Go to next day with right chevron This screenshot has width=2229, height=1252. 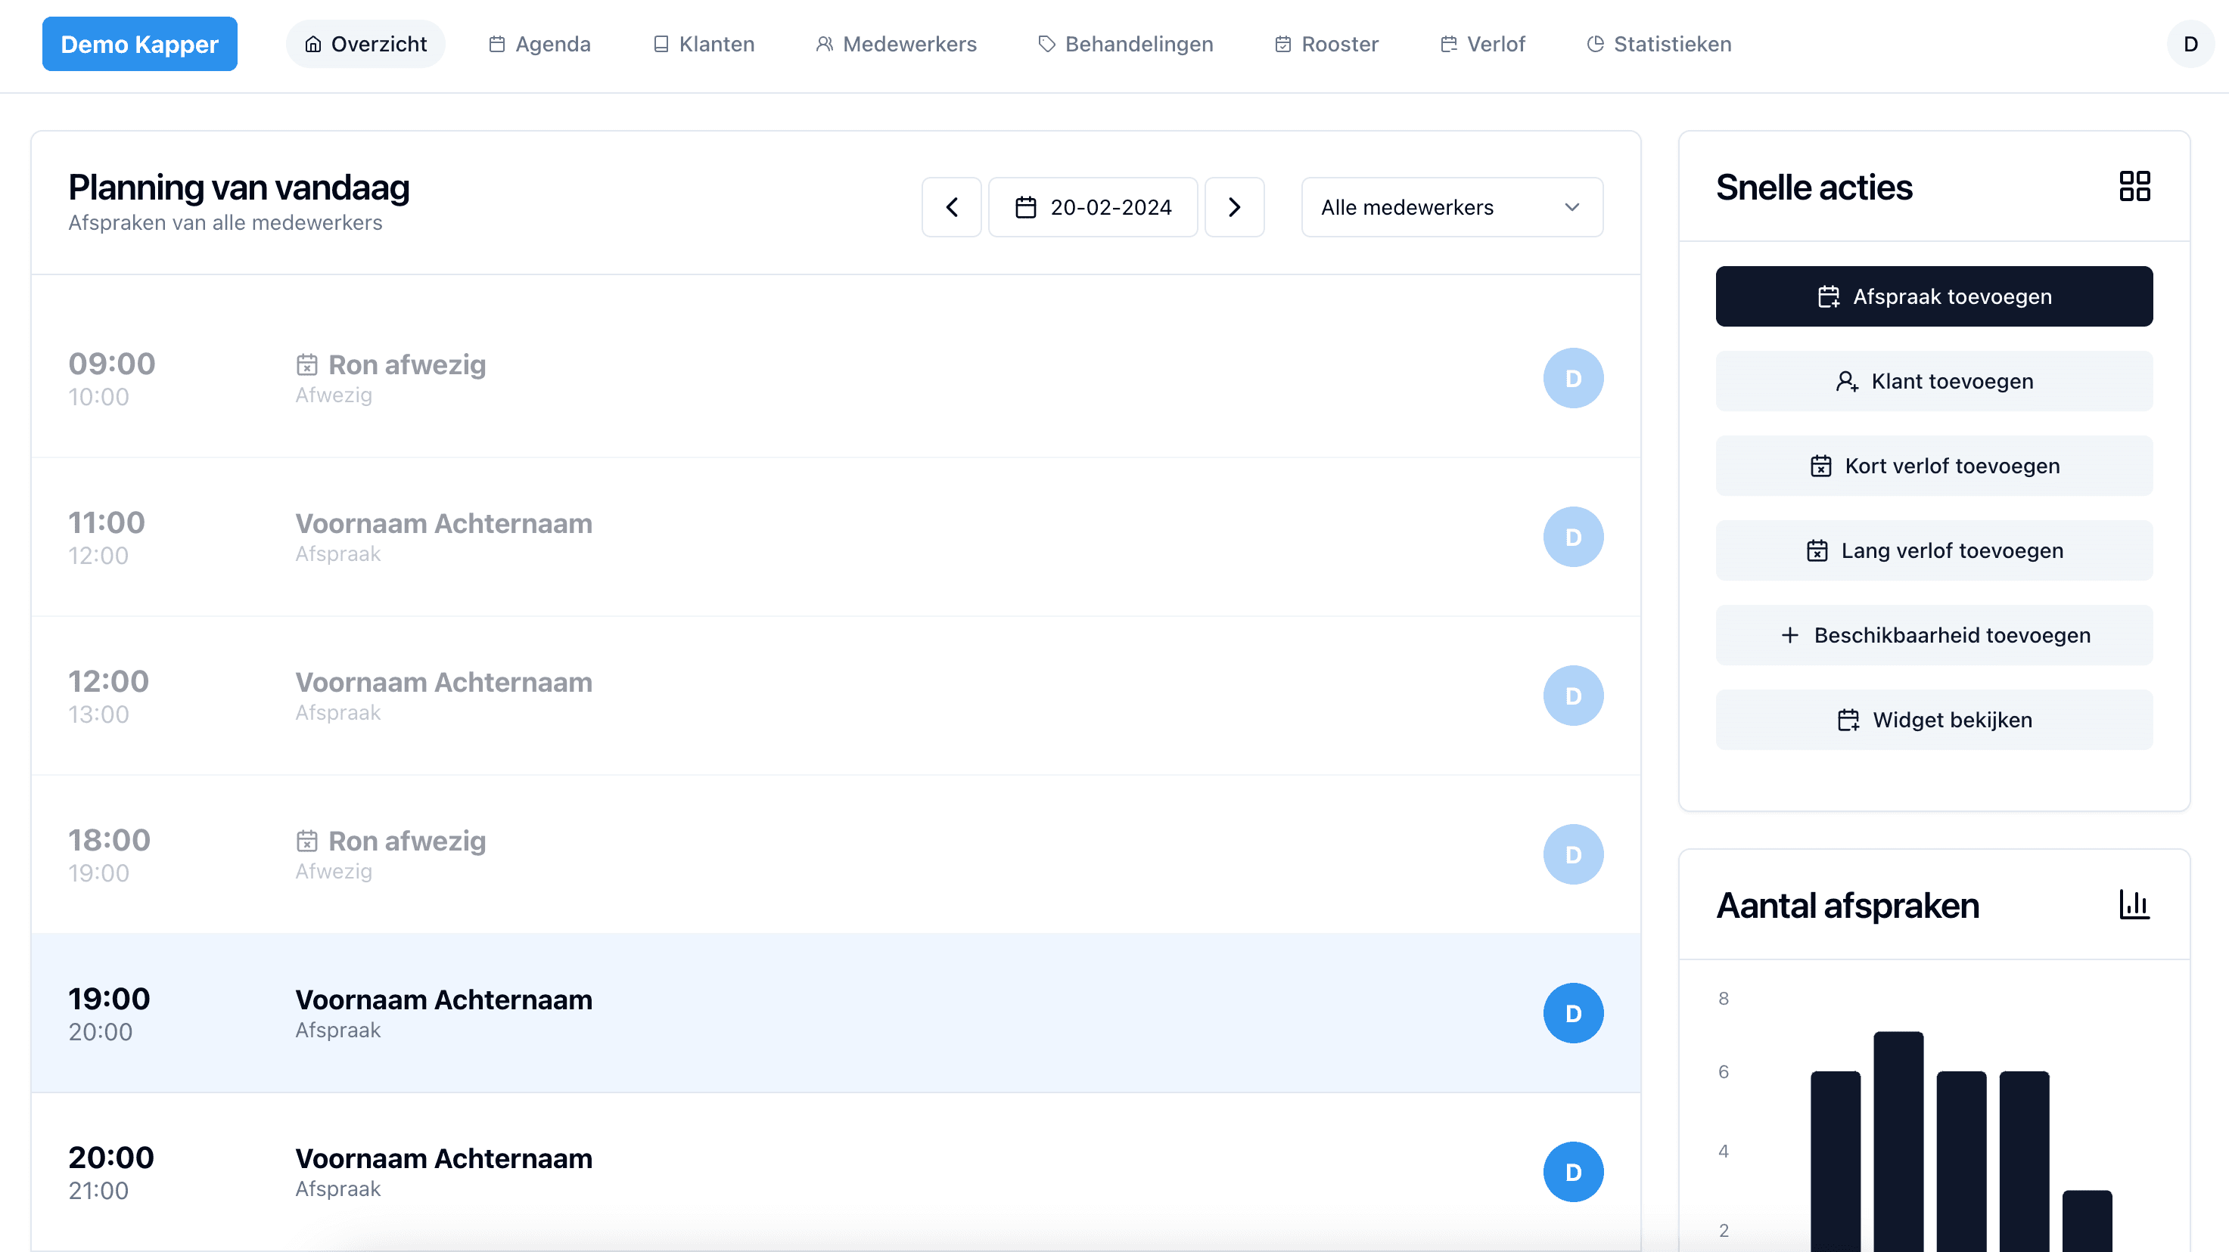[1234, 207]
